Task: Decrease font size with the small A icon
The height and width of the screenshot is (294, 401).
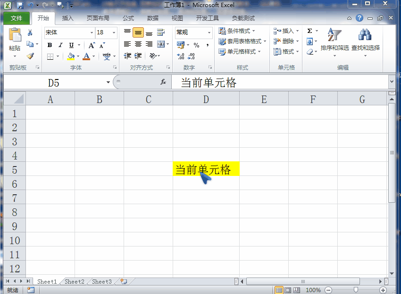Action: 102,45
